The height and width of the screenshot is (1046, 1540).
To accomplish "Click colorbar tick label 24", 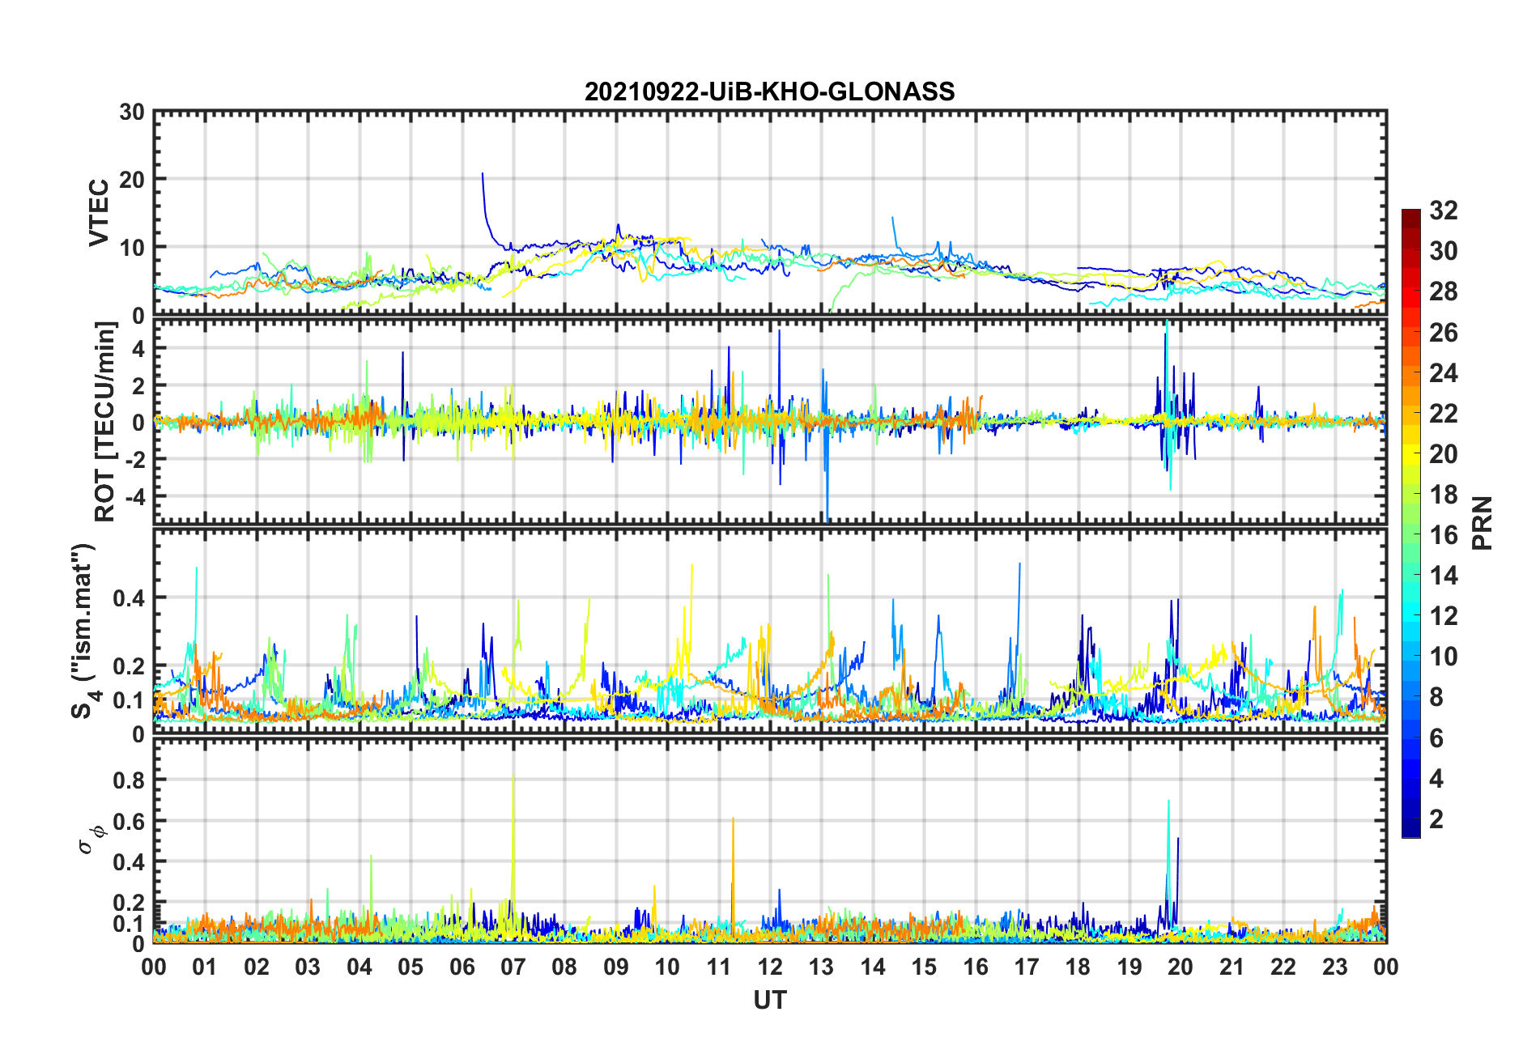I will (x=1443, y=373).
